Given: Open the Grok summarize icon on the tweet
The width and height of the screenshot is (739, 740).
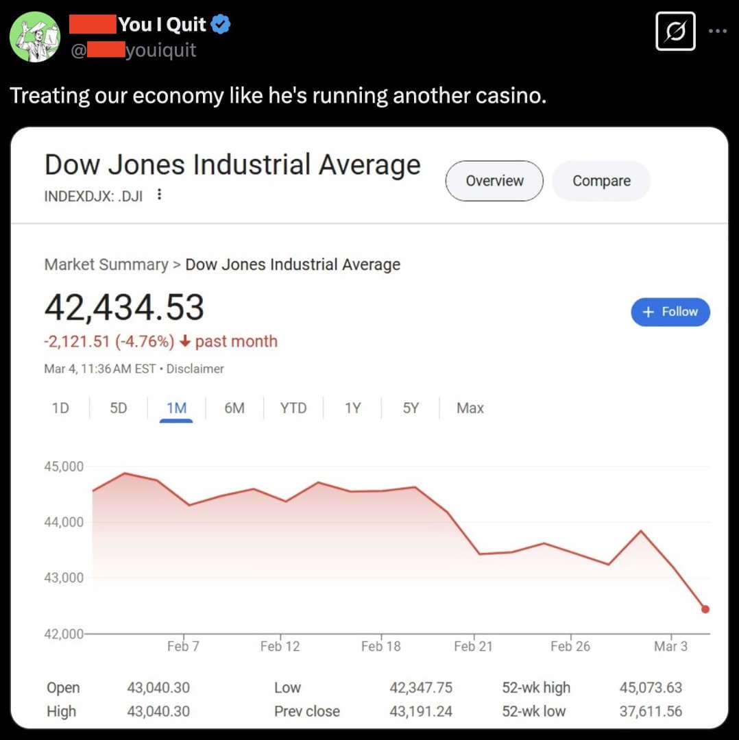Looking at the screenshot, I should [x=676, y=32].
